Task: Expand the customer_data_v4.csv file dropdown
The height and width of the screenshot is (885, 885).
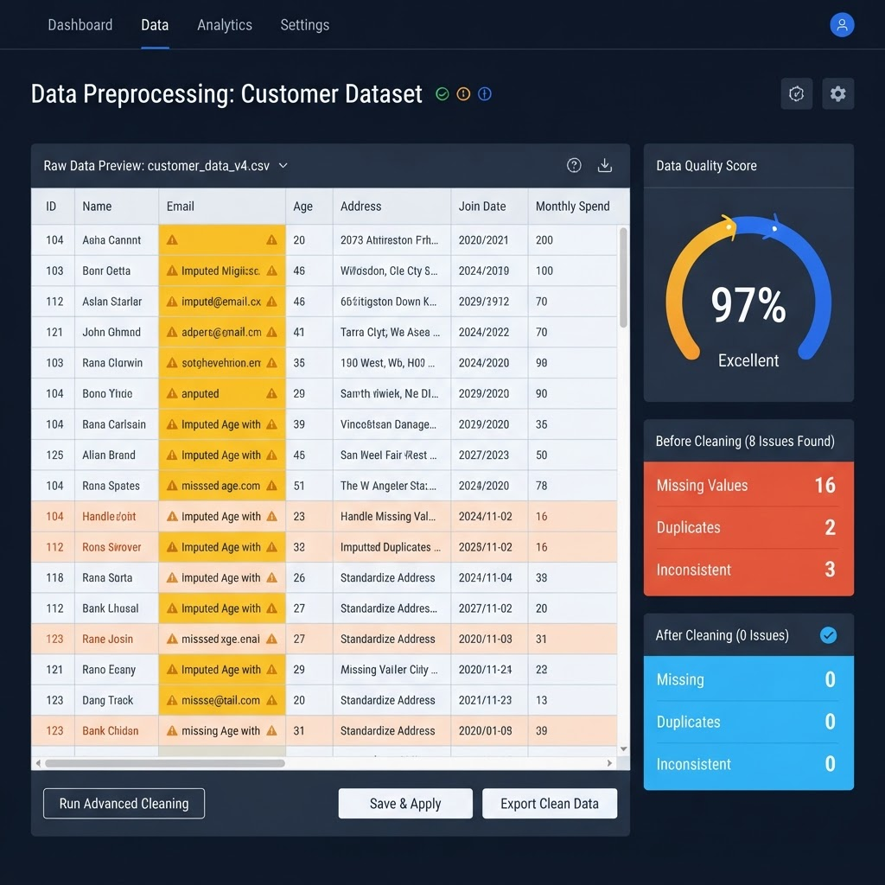Action: point(283,165)
